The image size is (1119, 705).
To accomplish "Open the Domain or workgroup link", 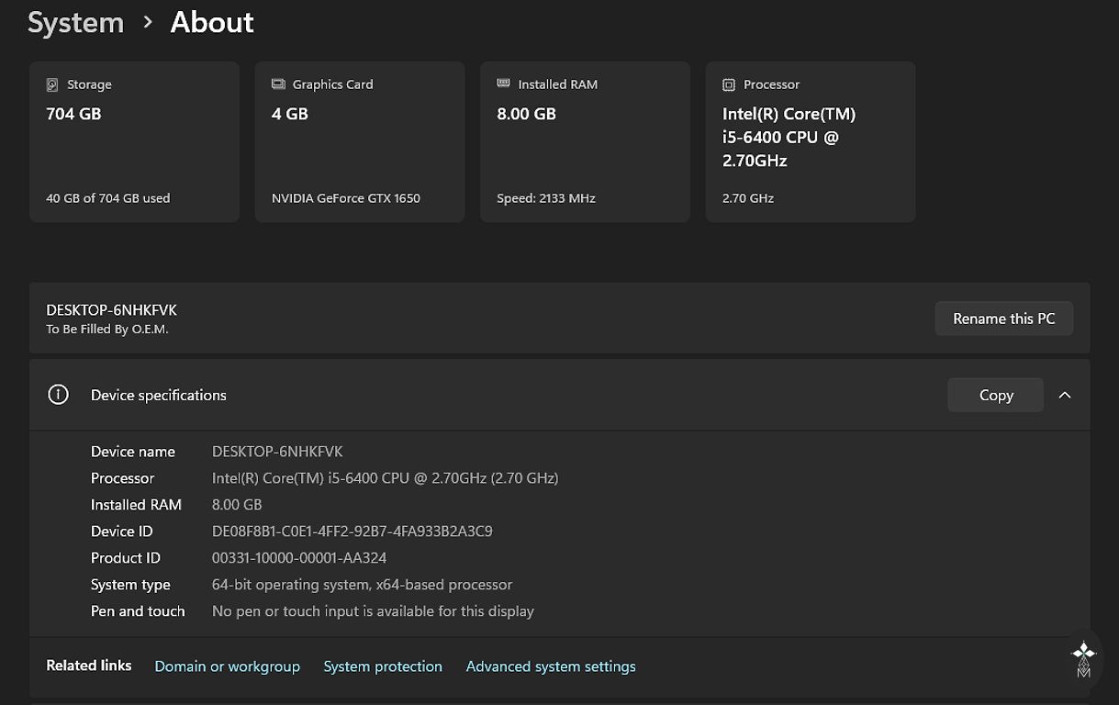I will 227,666.
